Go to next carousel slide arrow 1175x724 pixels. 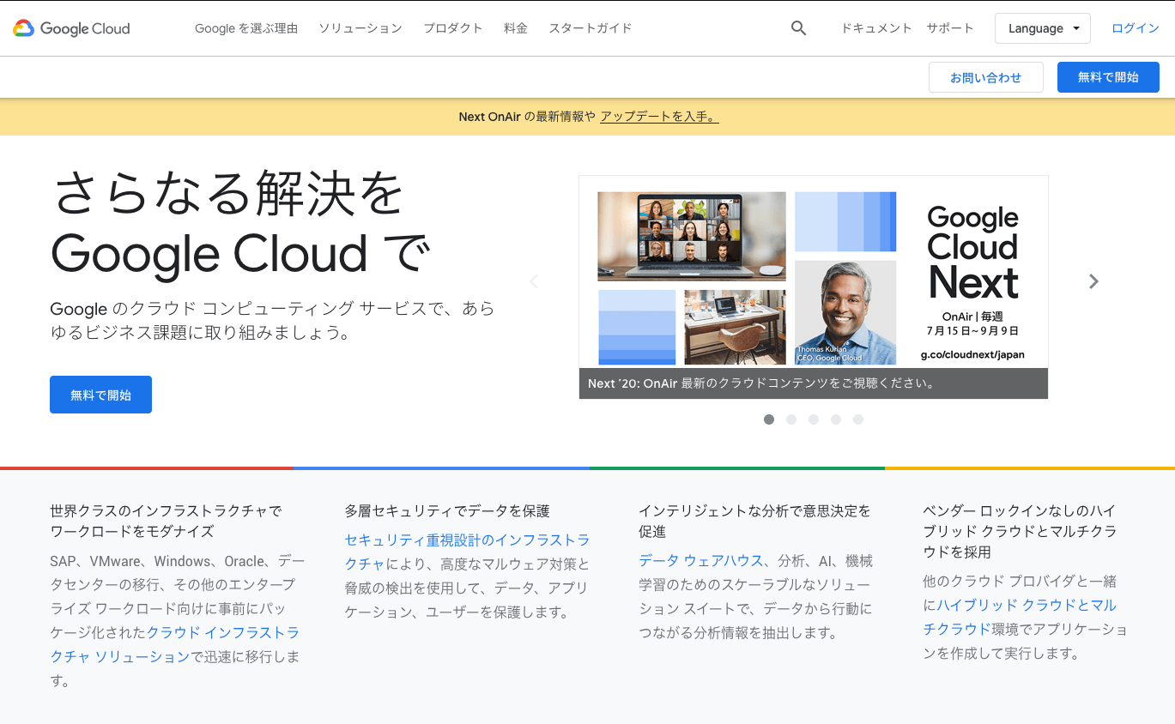pyautogui.click(x=1093, y=281)
